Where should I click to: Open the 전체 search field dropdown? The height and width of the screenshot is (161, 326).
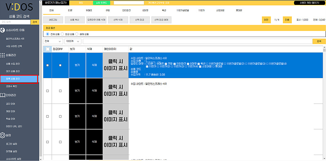click(x=53, y=41)
